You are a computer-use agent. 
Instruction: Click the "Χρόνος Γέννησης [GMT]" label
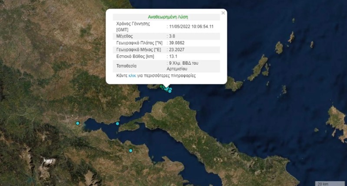pyautogui.click(x=133, y=26)
